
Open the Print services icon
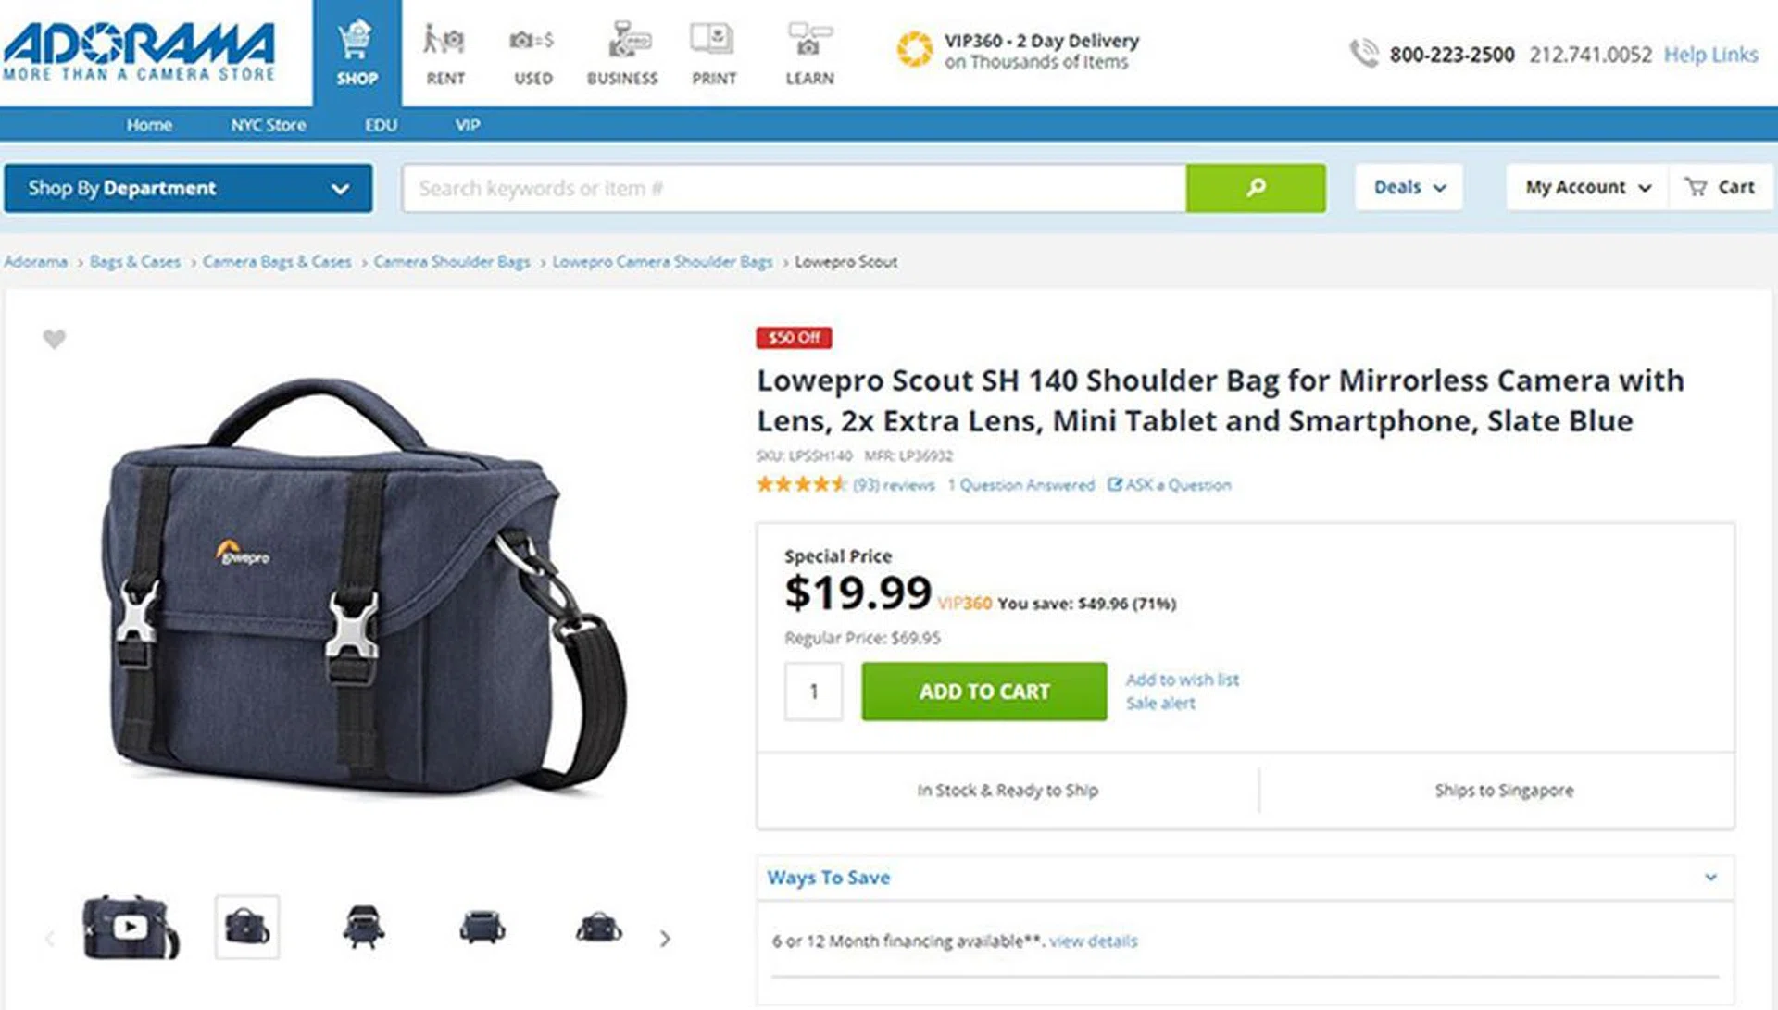[x=713, y=40]
